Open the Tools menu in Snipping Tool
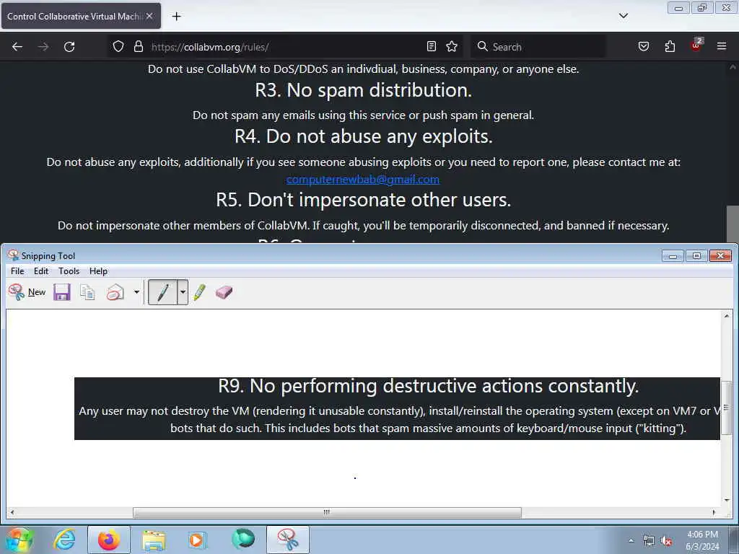739x554 pixels. click(69, 271)
